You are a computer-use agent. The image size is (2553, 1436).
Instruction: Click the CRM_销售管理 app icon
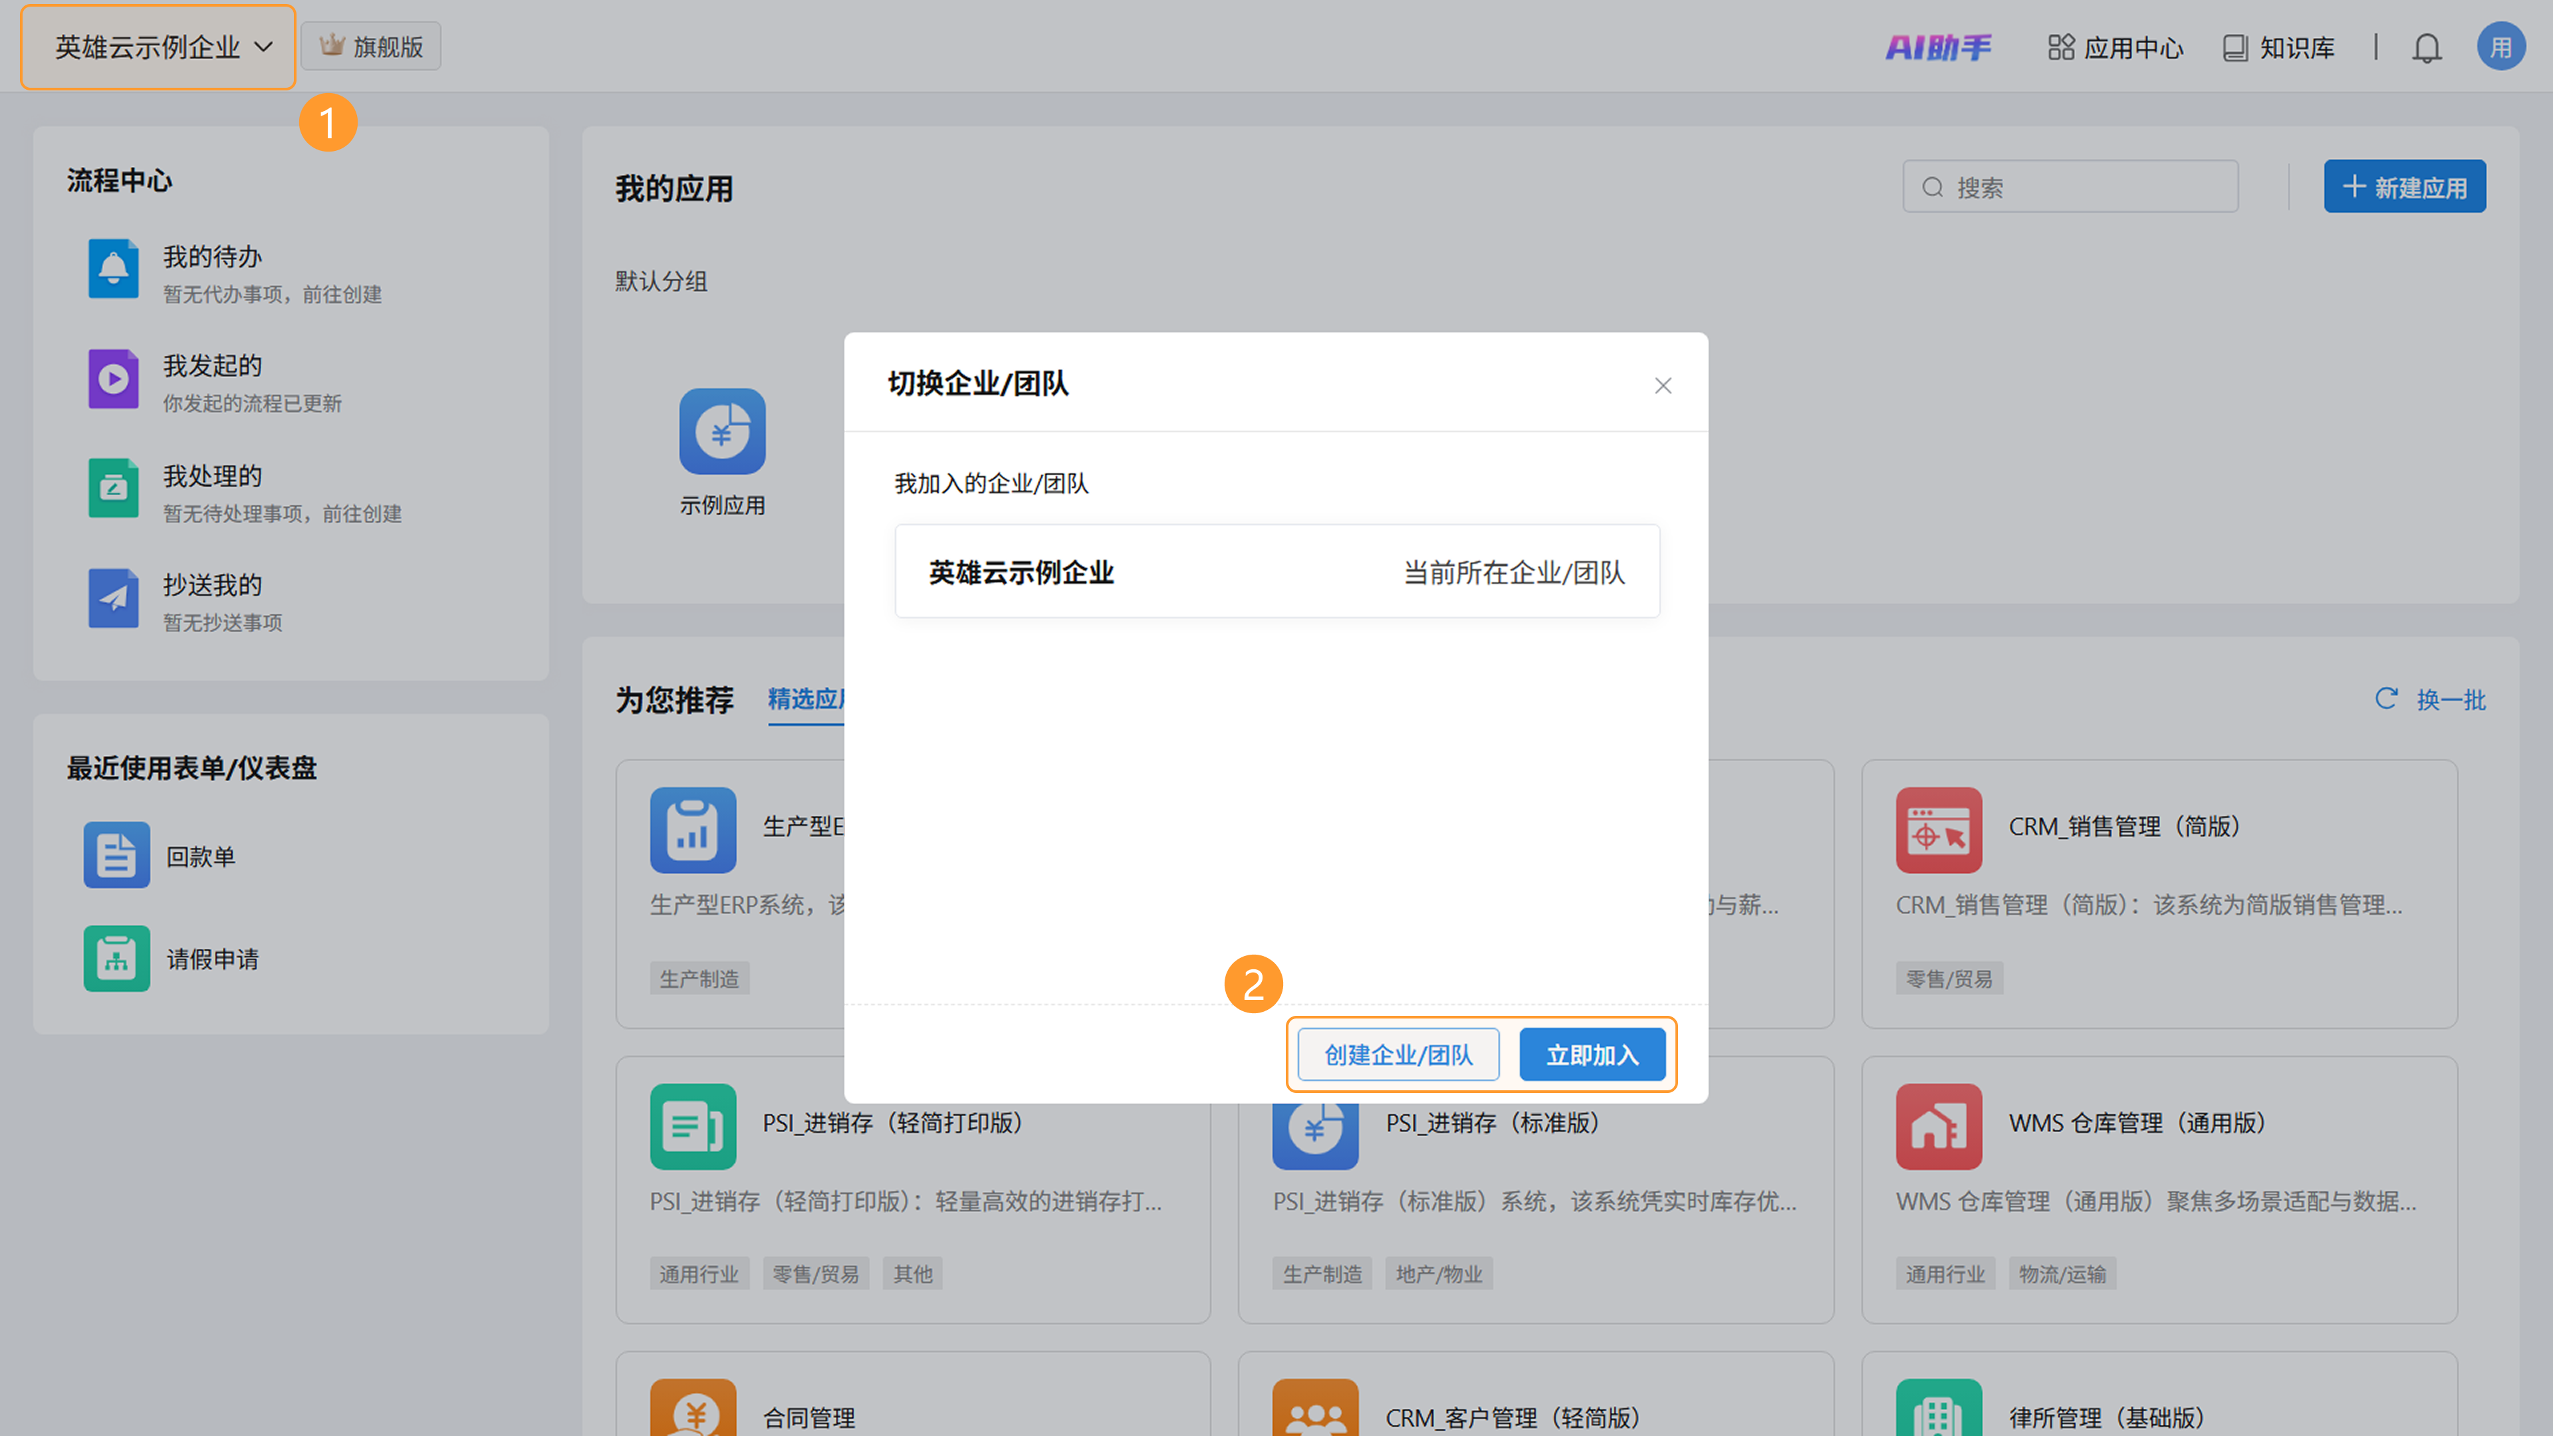[x=1939, y=830]
